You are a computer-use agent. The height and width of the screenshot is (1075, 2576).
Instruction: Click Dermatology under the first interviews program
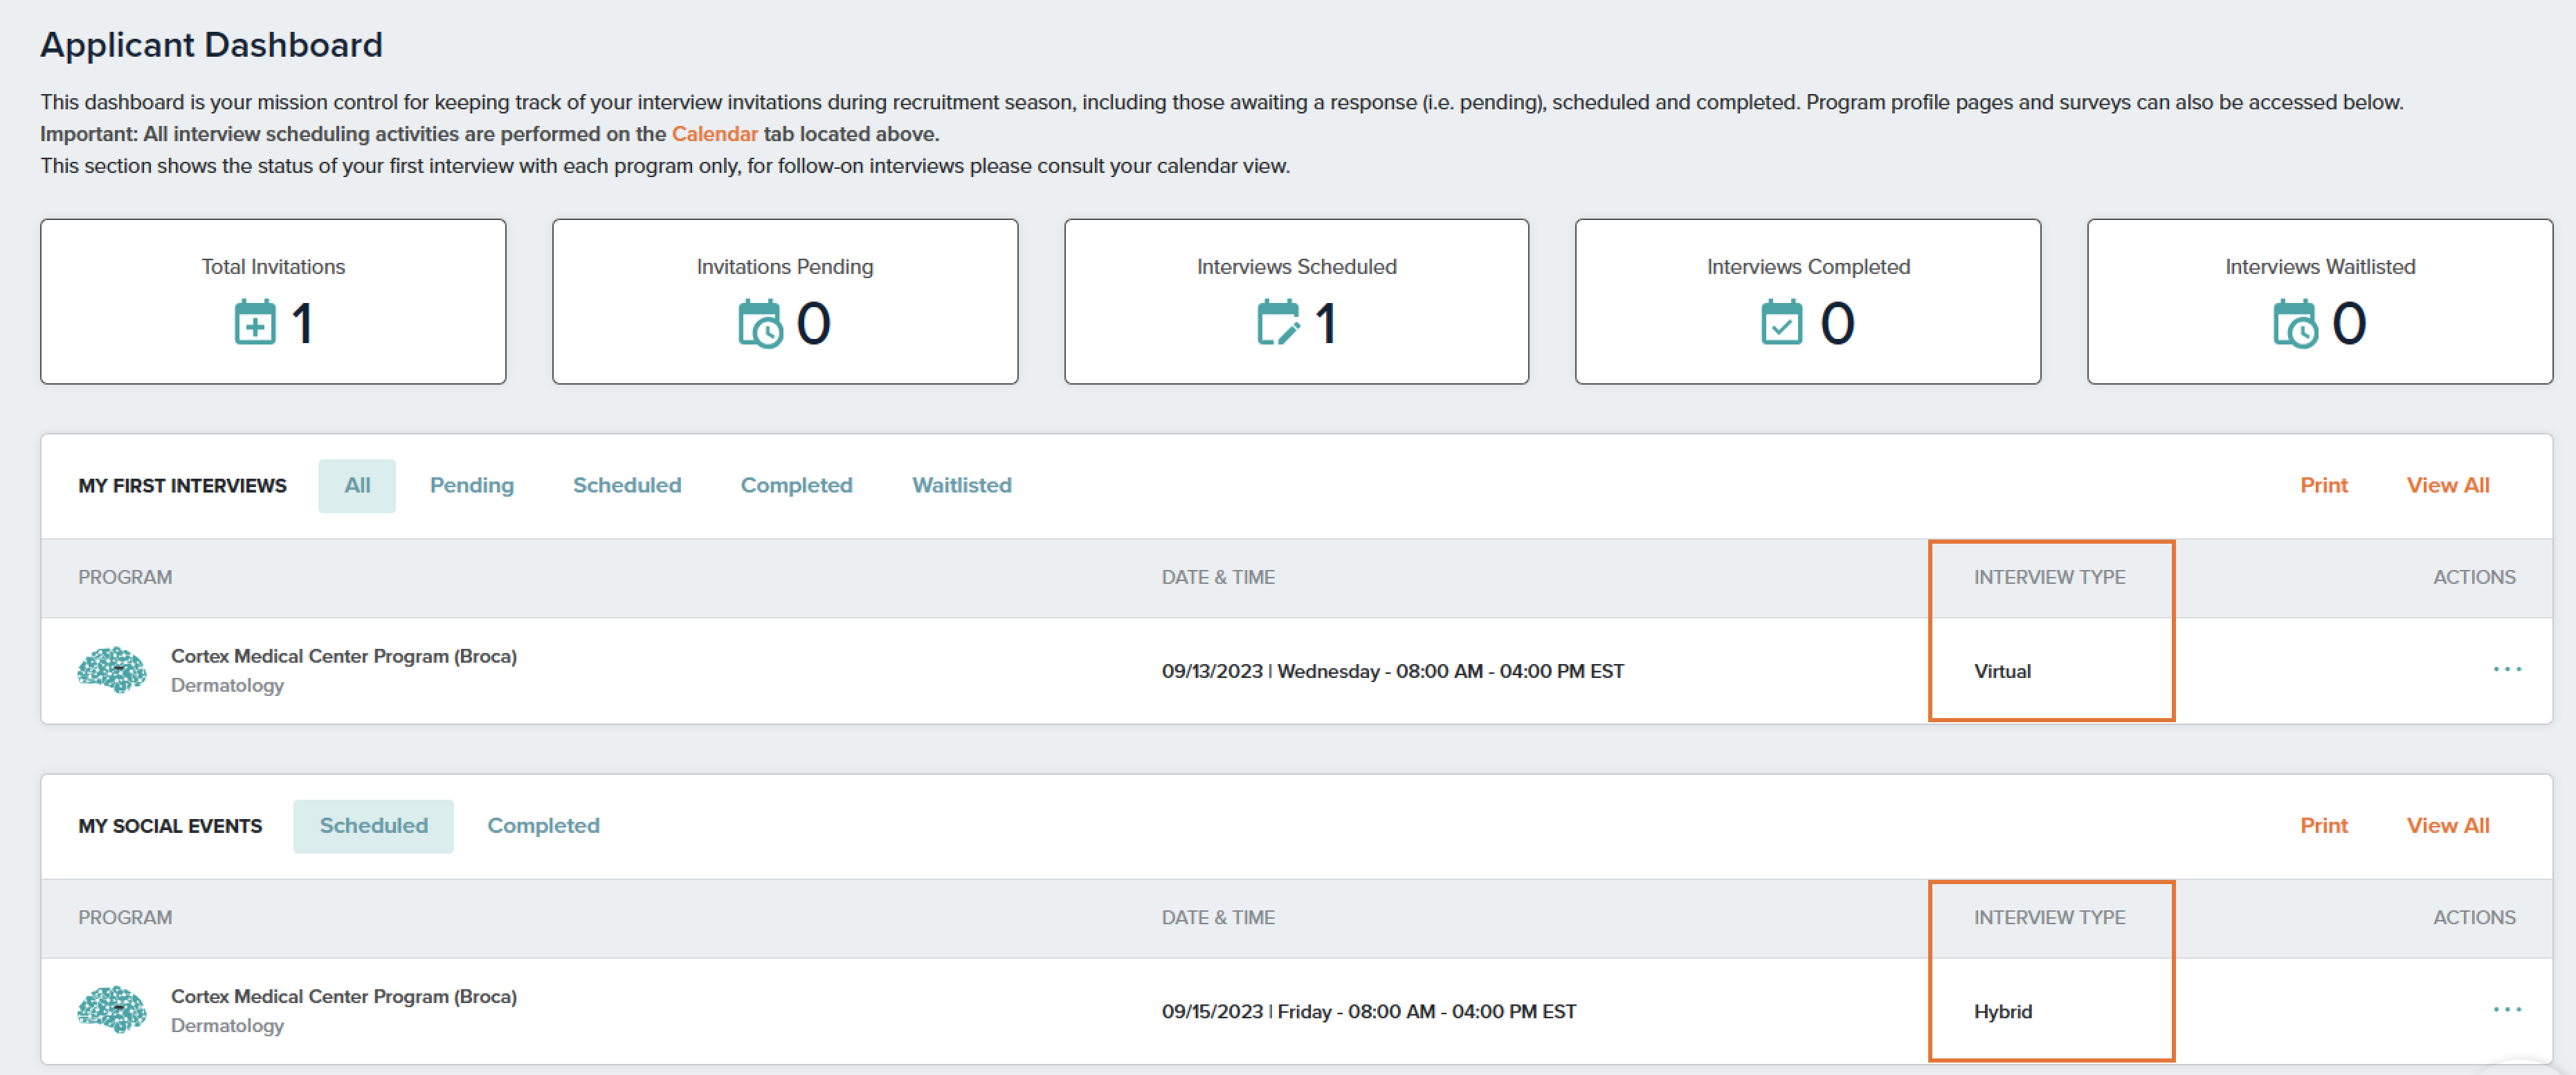point(227,686)
